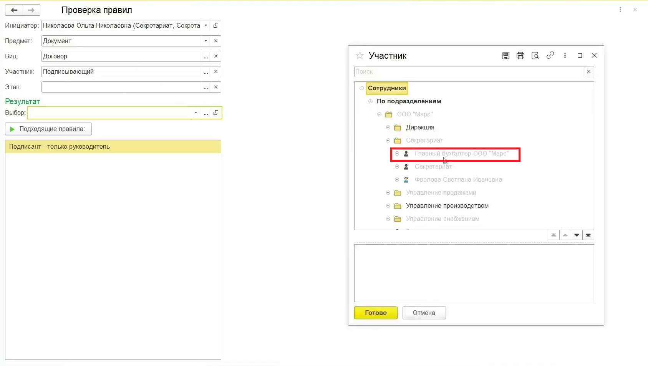Expand the Управление производством folder

(388, 206)
